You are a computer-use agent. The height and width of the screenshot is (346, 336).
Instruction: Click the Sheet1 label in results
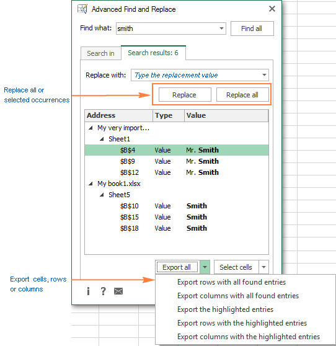(x=120, y=139)
